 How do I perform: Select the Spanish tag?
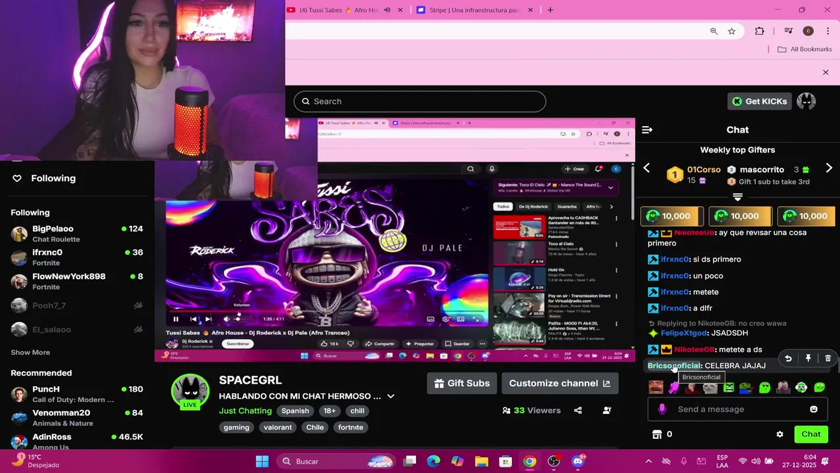coord(295,411)
